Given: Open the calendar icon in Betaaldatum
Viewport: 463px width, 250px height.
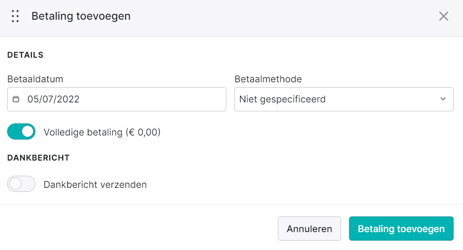Looking at the screenshot, I should click(x=16, y=99).
